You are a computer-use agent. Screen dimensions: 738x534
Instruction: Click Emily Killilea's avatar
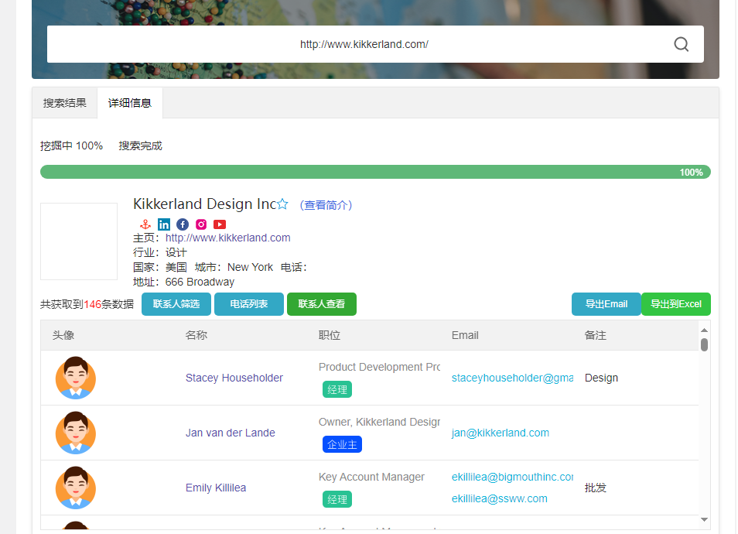(76, 488)
